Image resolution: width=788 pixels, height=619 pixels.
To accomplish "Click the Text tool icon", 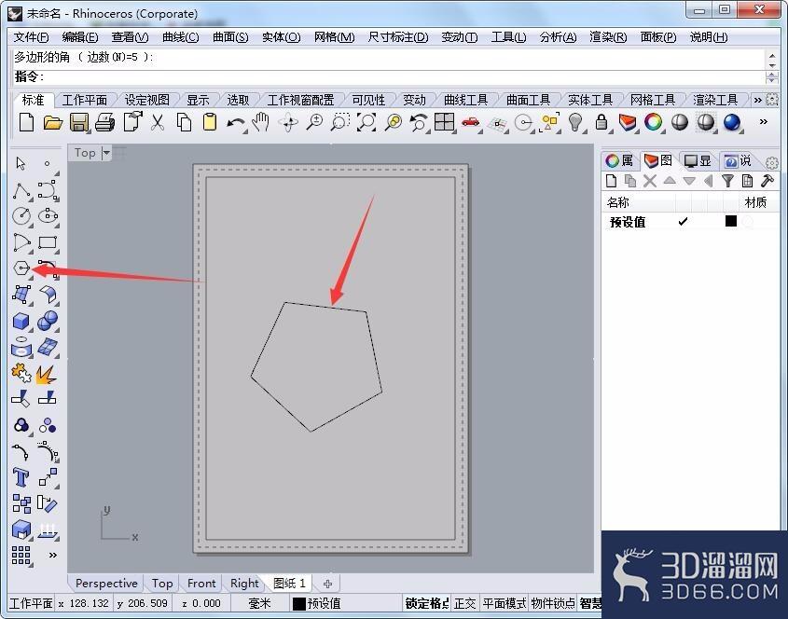I will [x=21, y=476].
